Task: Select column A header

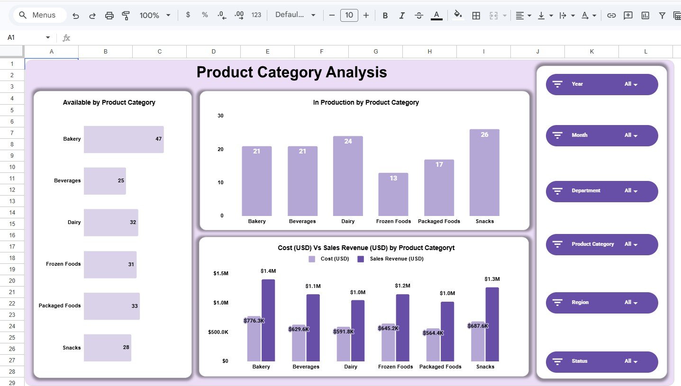Action: (x=51, y=52)
